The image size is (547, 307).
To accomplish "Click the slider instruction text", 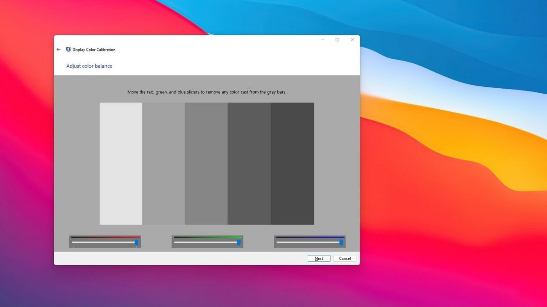I will coord(206,91).
